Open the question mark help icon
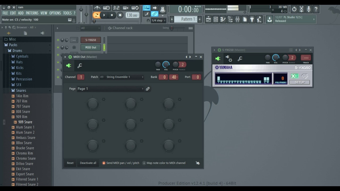The height and width of the screenshot is (191, 340). coord(316,9)
